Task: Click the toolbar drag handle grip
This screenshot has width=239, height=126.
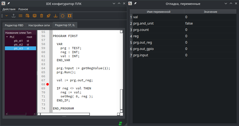Action: point(2,16)
